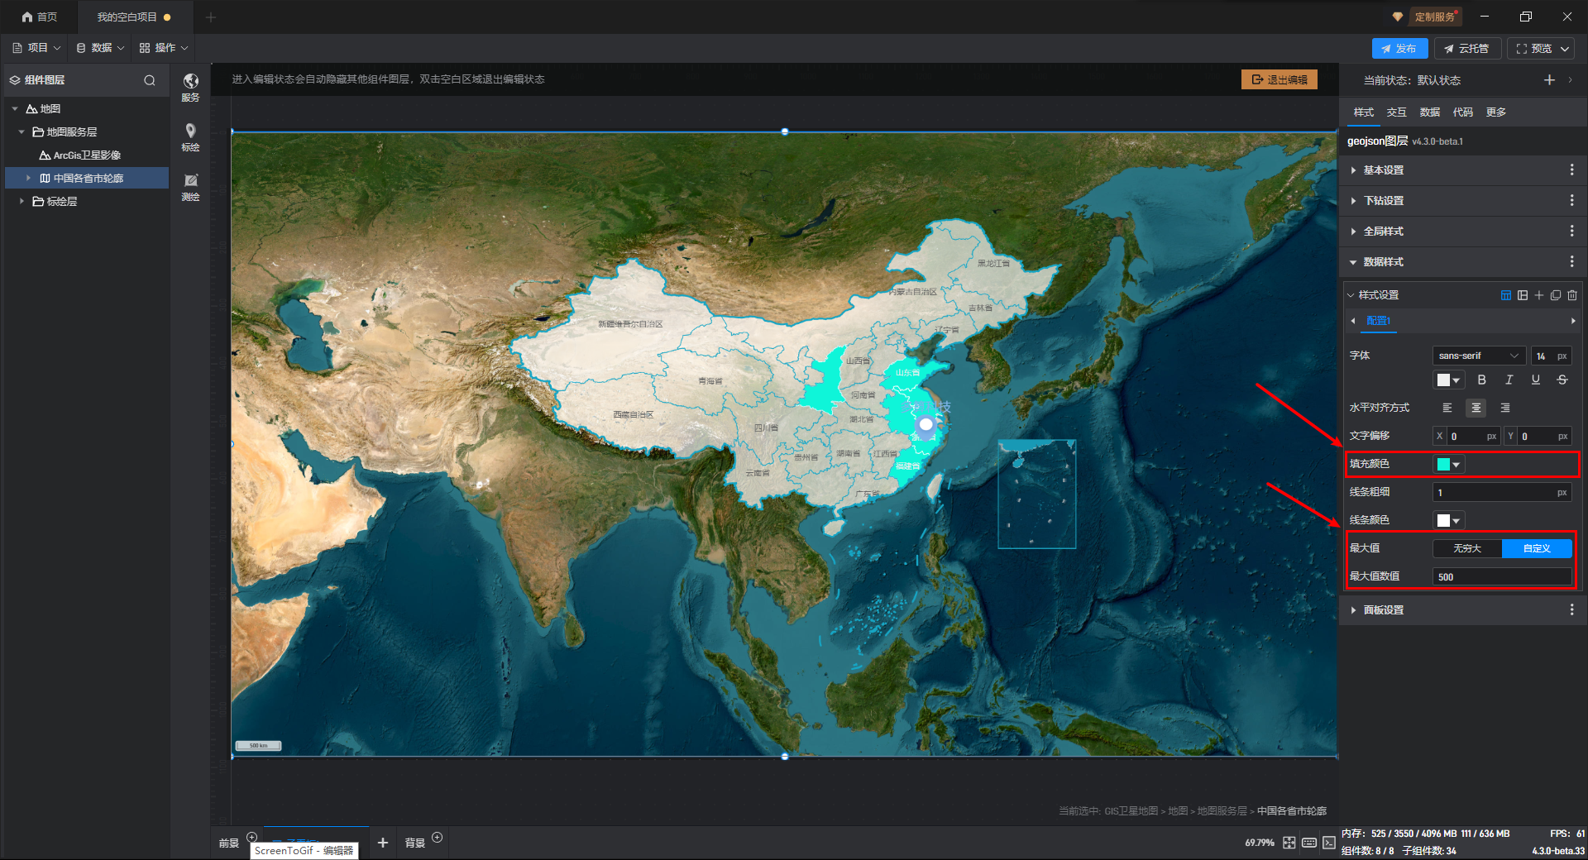Toggle strikethrough text formatting
Screen dimensions: 1588x860
coord(1562,380)
